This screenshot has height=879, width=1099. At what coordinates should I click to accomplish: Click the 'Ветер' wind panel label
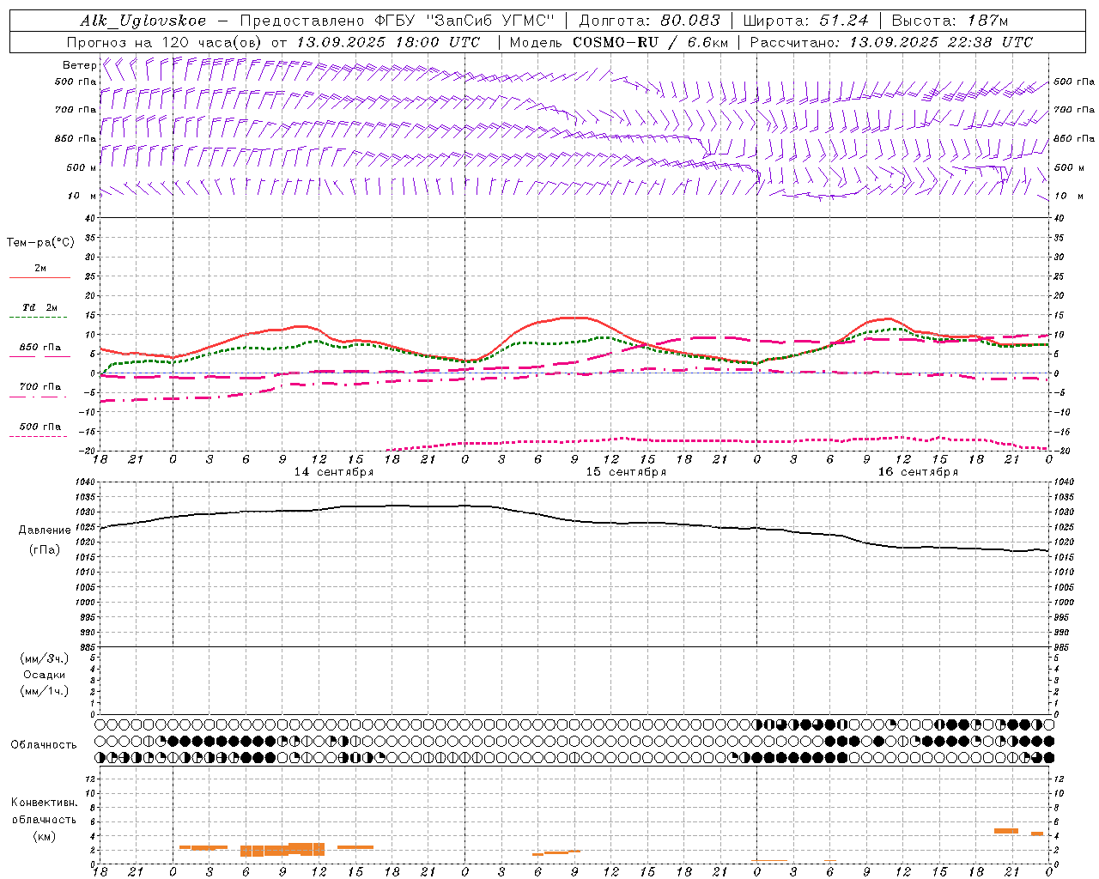point(79,65)
